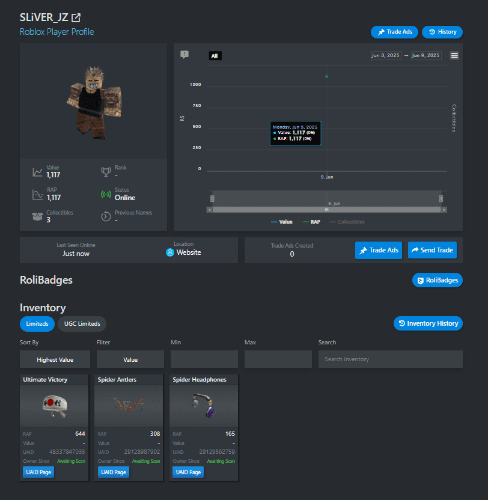Open the chart hamburger menu
Screen dimensions: 488x500
coord(454,55)
